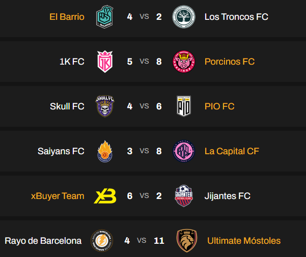Click the Saiyans FC flame crest
This screenshot has width=306, height=257.
(106, 151)
